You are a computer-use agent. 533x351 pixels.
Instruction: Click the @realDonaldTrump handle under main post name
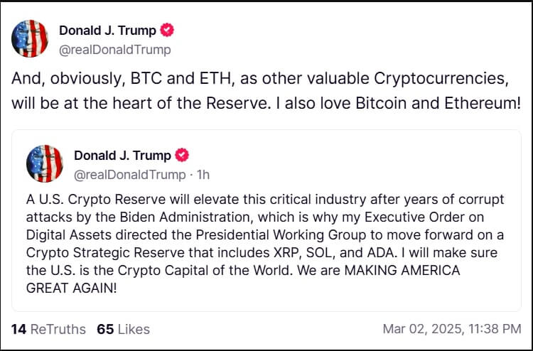point(114,50)
